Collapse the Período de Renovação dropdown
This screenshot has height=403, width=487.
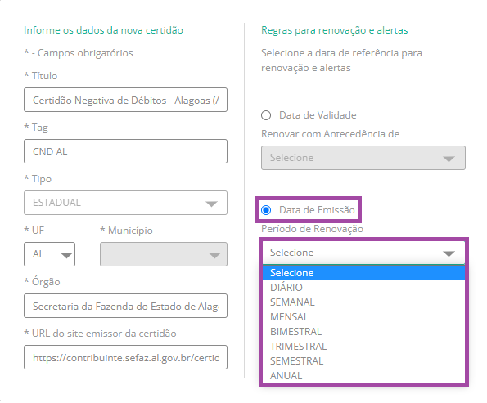point(363,253)
